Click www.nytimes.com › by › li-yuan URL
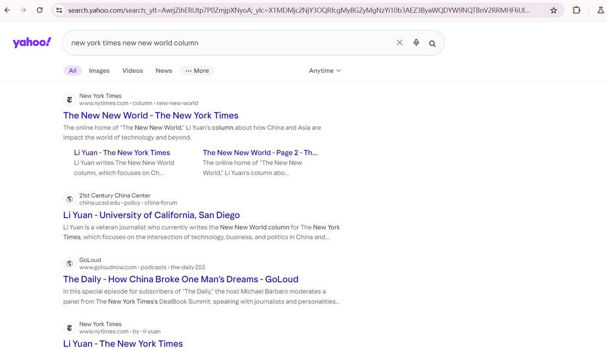This screenshot has width=607, height=350. tap(120, 331)
